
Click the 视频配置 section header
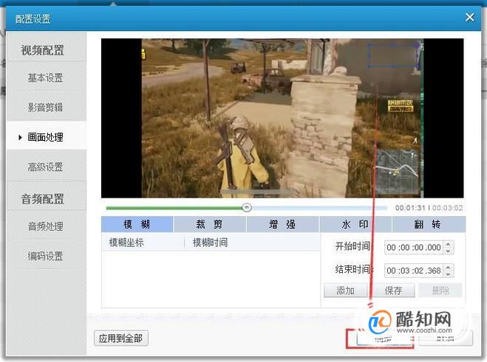(x=42, y=50)
